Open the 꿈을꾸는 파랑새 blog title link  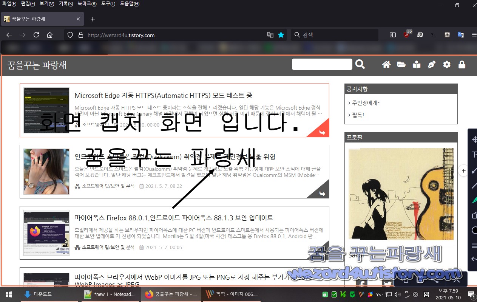(37, 65)
